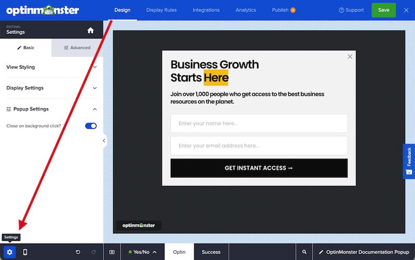Switch to the Optin view
415x260 pixels.
pos(179,252)
